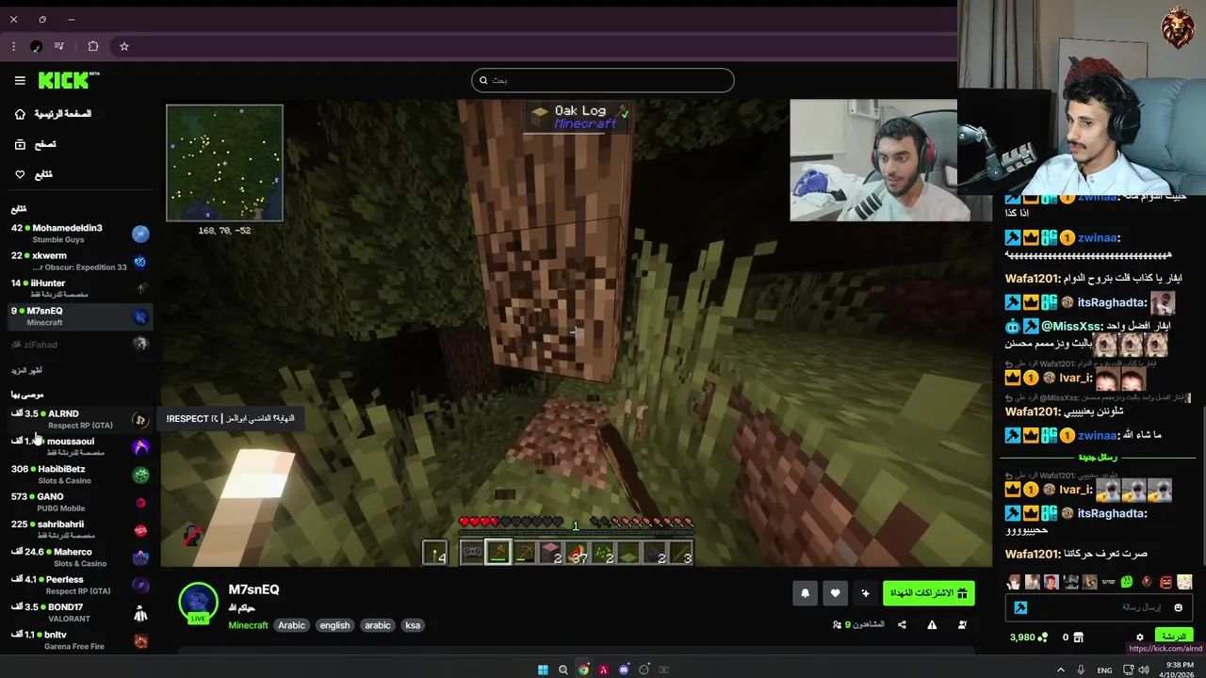The width and height of the screenshot is (1206, 678).
Task: Follow channel with the heart button
Action: [835, 593]
